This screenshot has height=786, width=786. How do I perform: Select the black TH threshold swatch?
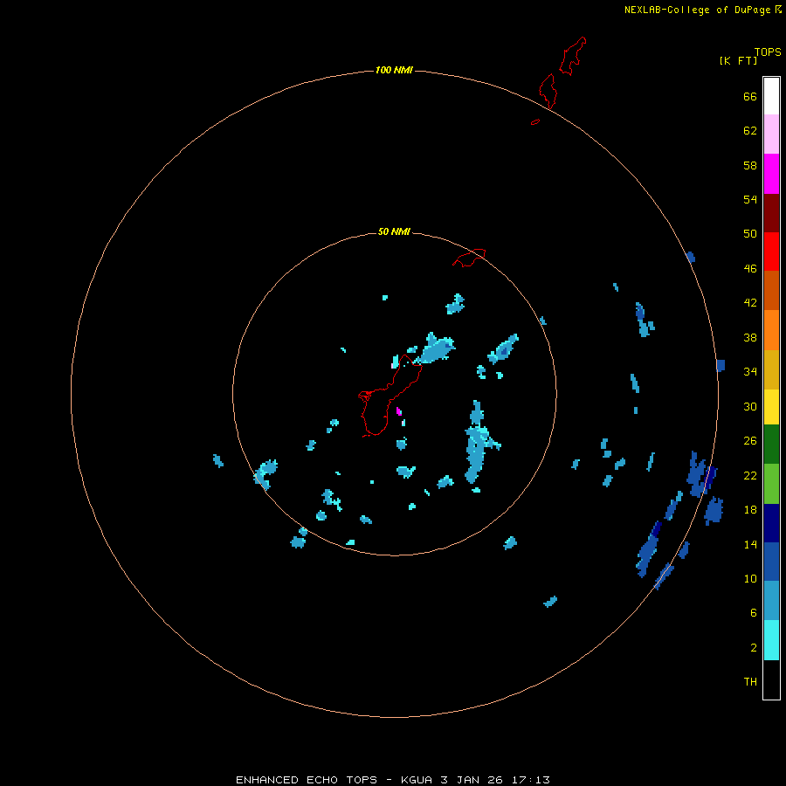coord(771,679)
